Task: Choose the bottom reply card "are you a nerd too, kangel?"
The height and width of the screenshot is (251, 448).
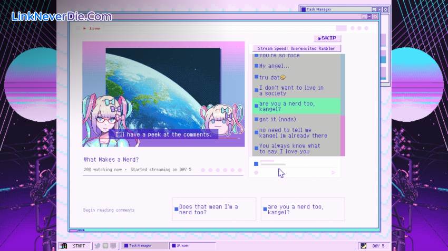Action: [x=303, y=209]
